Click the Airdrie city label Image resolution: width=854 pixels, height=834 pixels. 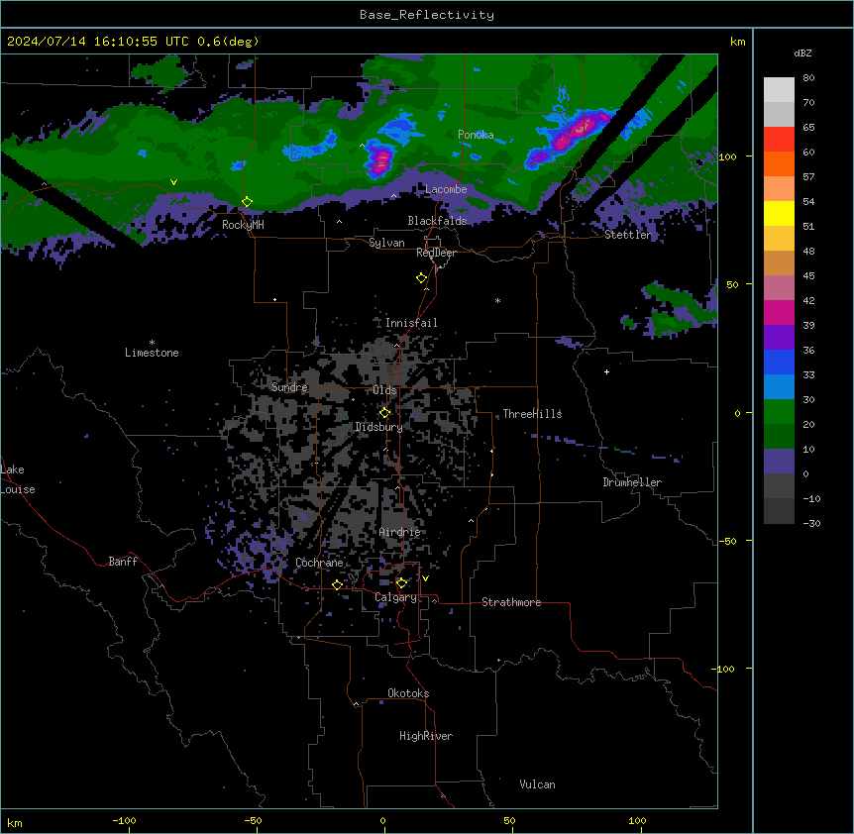tap(400, 532)
